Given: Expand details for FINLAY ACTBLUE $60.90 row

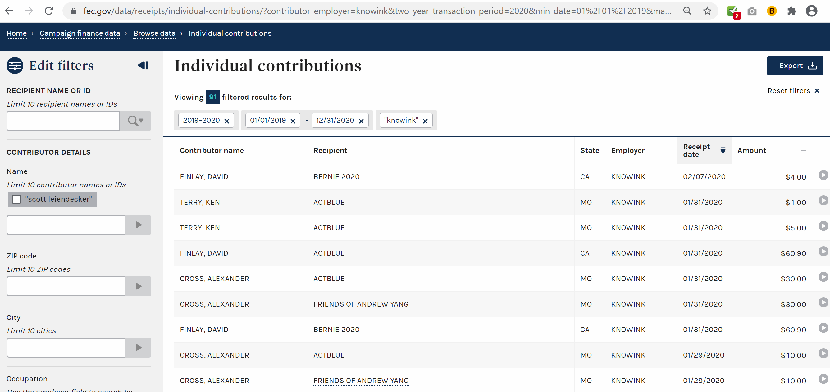Looking at the screenshot, I should coord(823,251).
